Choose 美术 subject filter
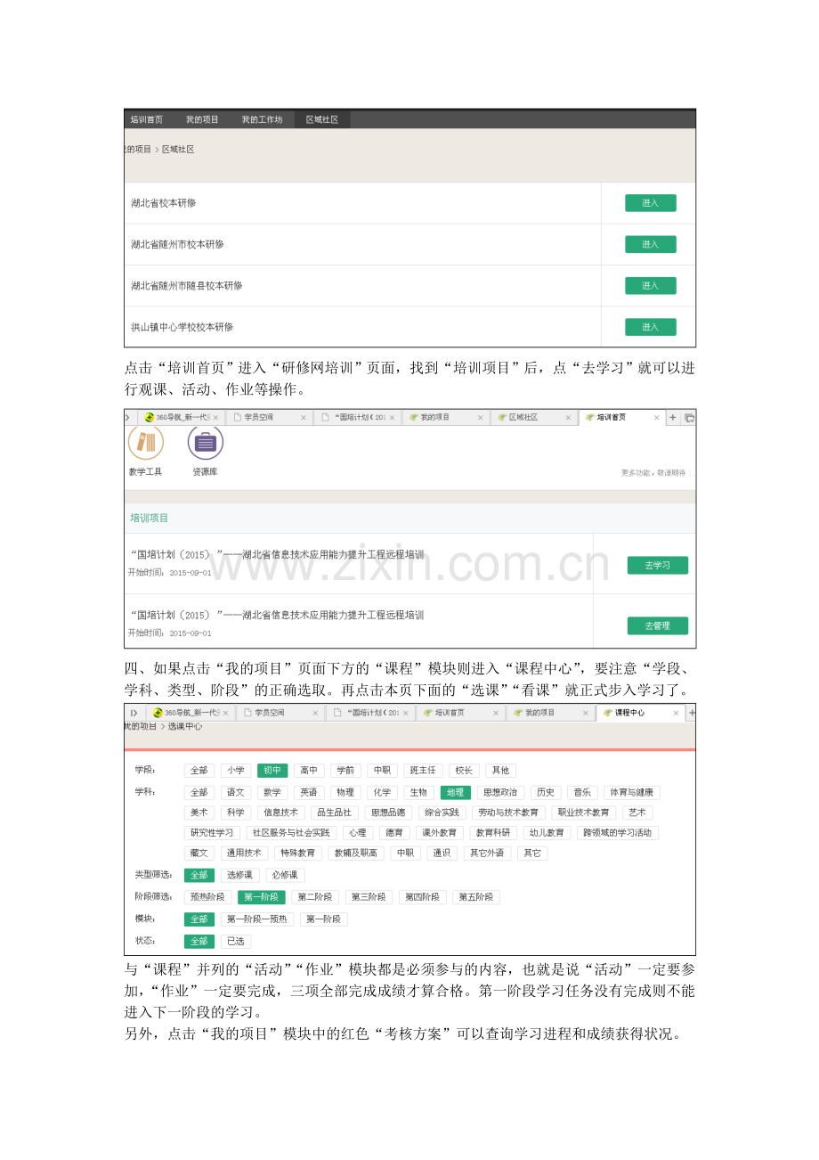This screenshot has height=1160, width=819. [x=199, y=813]
